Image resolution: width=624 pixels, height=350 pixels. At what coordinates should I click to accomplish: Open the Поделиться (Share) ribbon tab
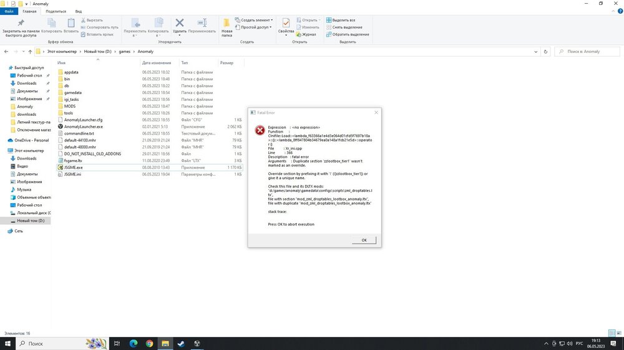click(x=56, y=11)
